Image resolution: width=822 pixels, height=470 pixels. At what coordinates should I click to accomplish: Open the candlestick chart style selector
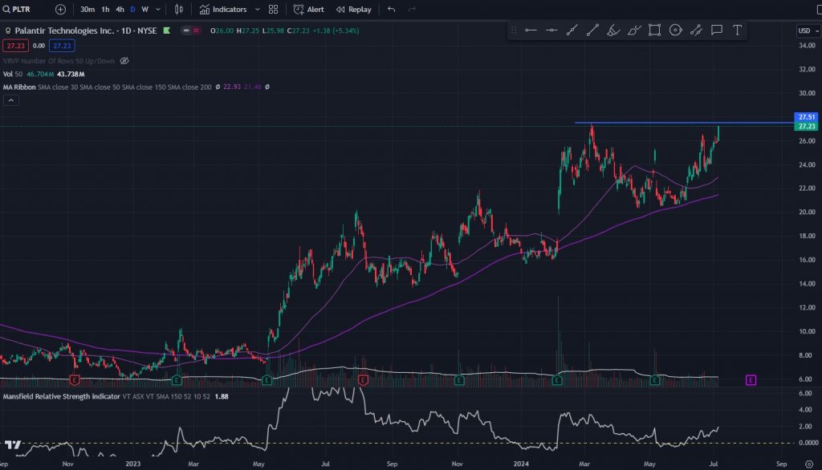point(179,10)
